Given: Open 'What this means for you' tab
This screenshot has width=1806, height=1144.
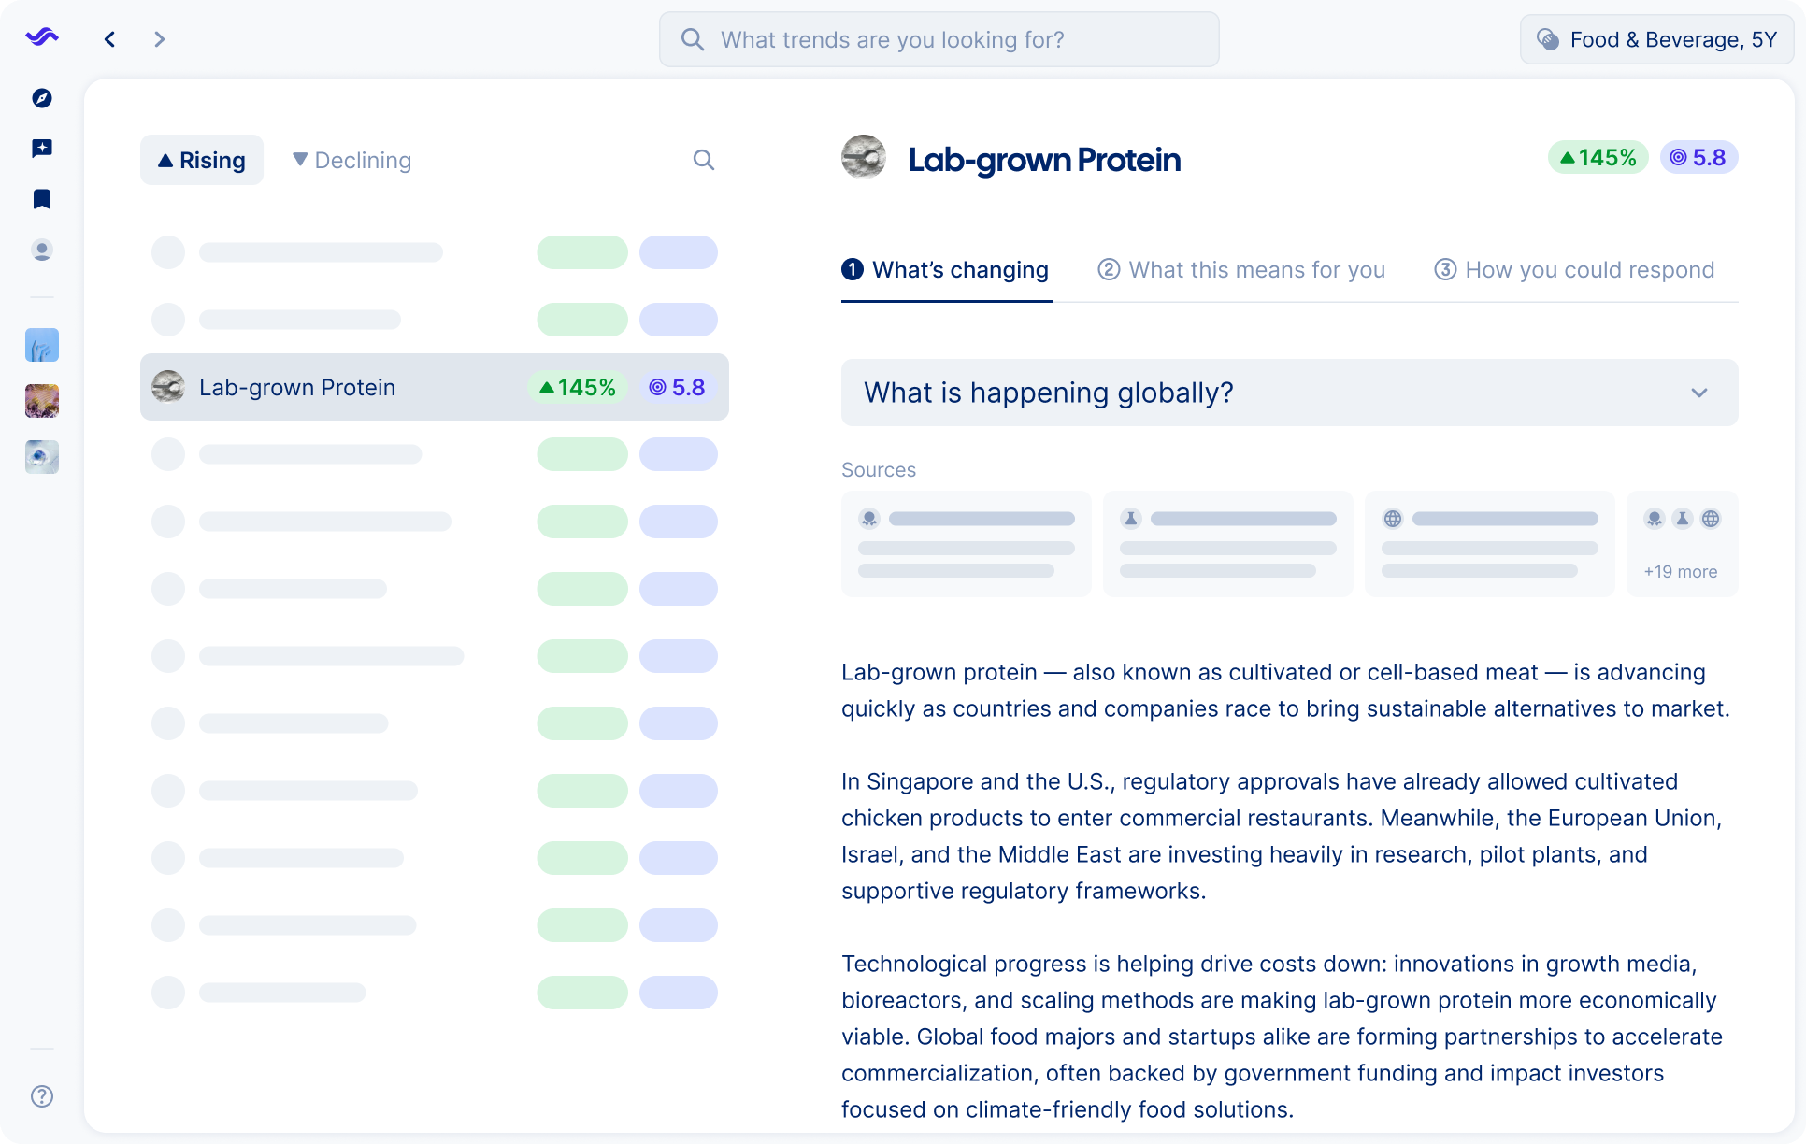Looking at the screenshot, I should point(1241,270).
